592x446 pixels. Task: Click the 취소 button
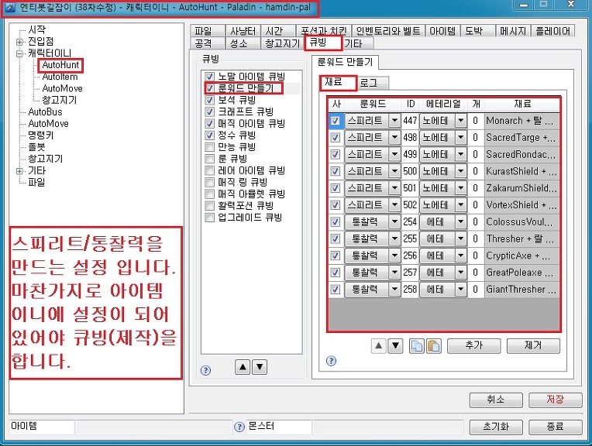[496, 400]
